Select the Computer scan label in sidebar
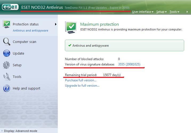Image resolution: width=191 pixels, height=133 pixels. [x=25, y=42]
